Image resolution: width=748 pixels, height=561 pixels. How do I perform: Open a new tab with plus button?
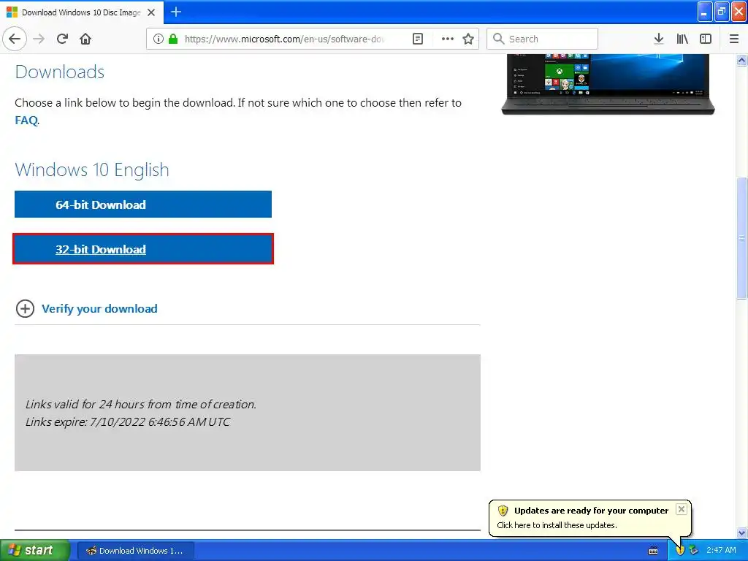tap(176, 12)
